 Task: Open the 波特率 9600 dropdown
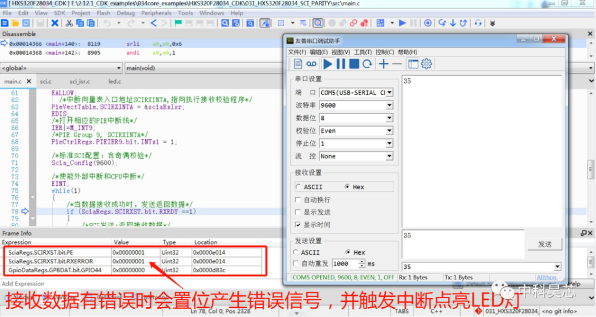point(356,105)
